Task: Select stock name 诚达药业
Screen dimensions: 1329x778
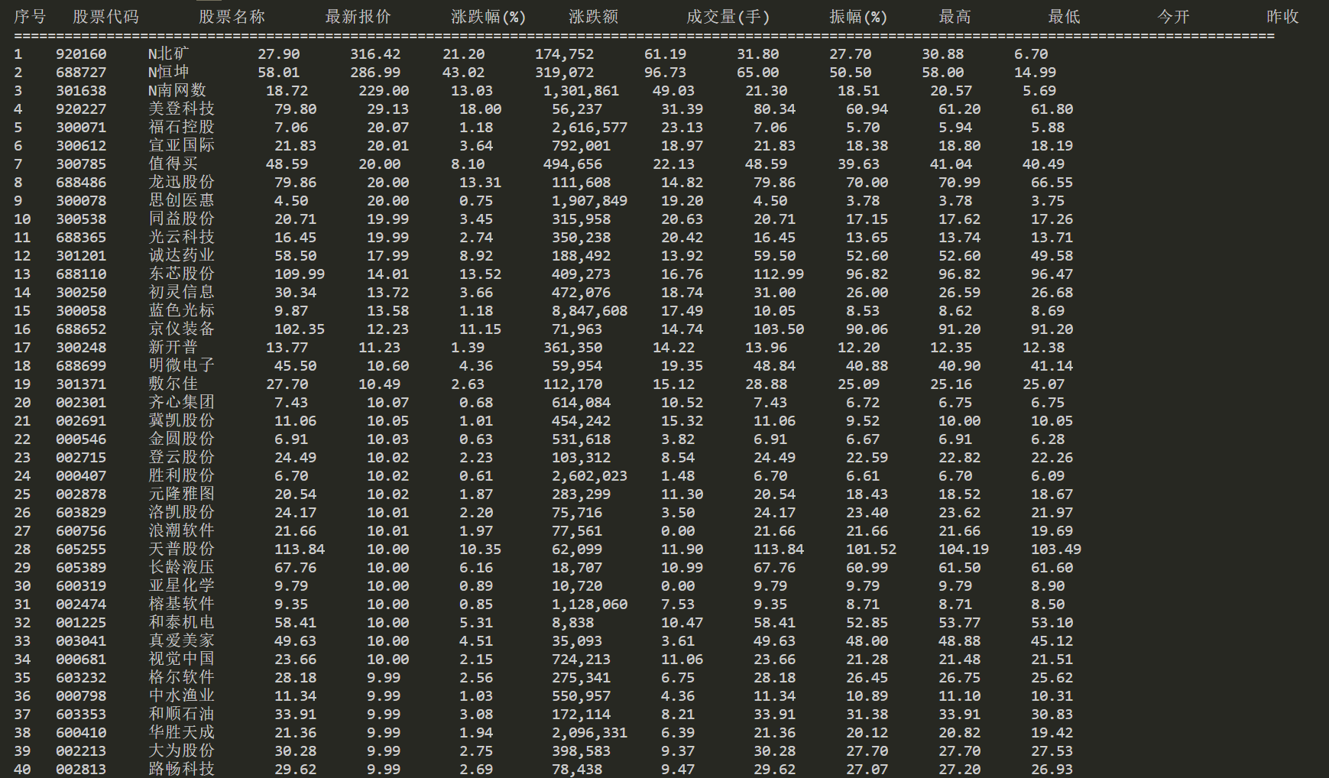Action: (x=181, y=255)
